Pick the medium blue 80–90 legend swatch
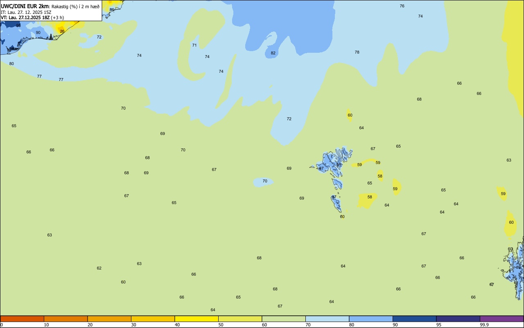 pos(371,319)
